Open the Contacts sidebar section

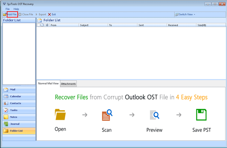[x=19, y=103]
